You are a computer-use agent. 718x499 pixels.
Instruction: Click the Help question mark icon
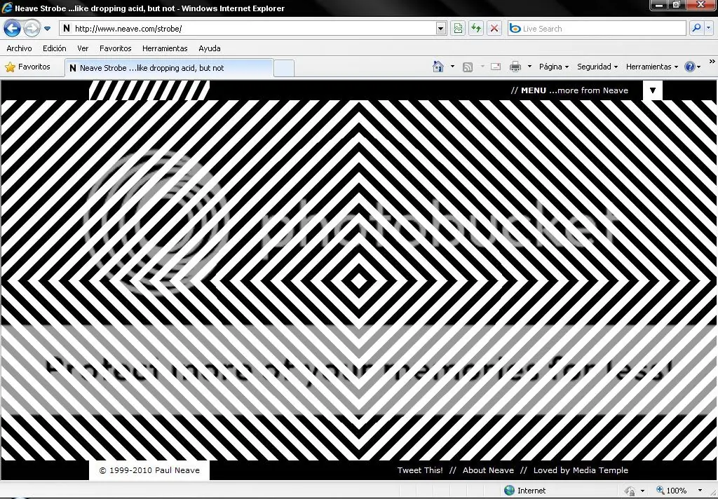tap(690, 67)
